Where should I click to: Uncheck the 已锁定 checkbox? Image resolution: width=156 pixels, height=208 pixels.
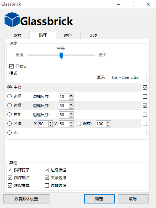click(x=12, y=66)
